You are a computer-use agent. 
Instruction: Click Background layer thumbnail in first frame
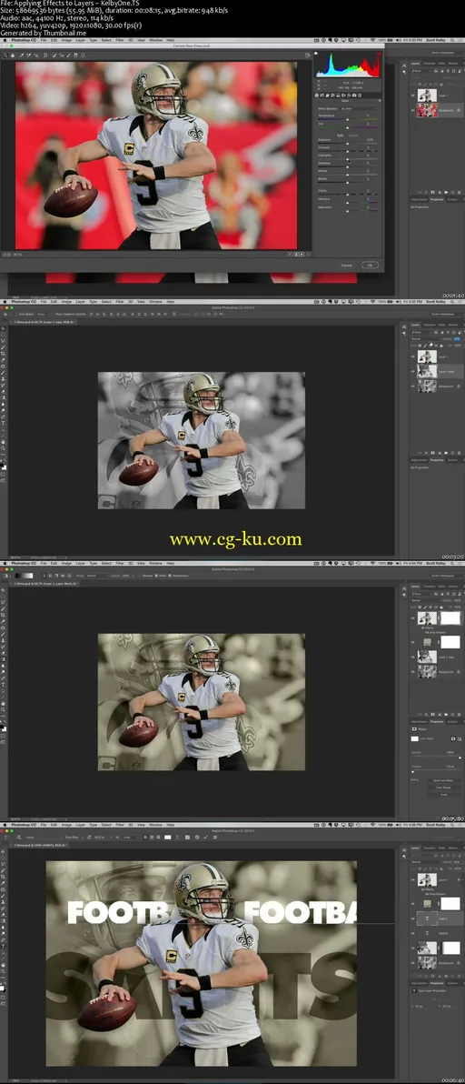tap(426, 109)
